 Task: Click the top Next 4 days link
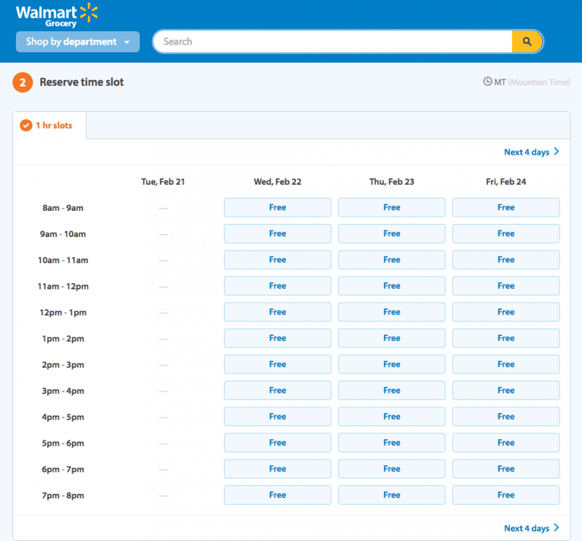[531, 152]
